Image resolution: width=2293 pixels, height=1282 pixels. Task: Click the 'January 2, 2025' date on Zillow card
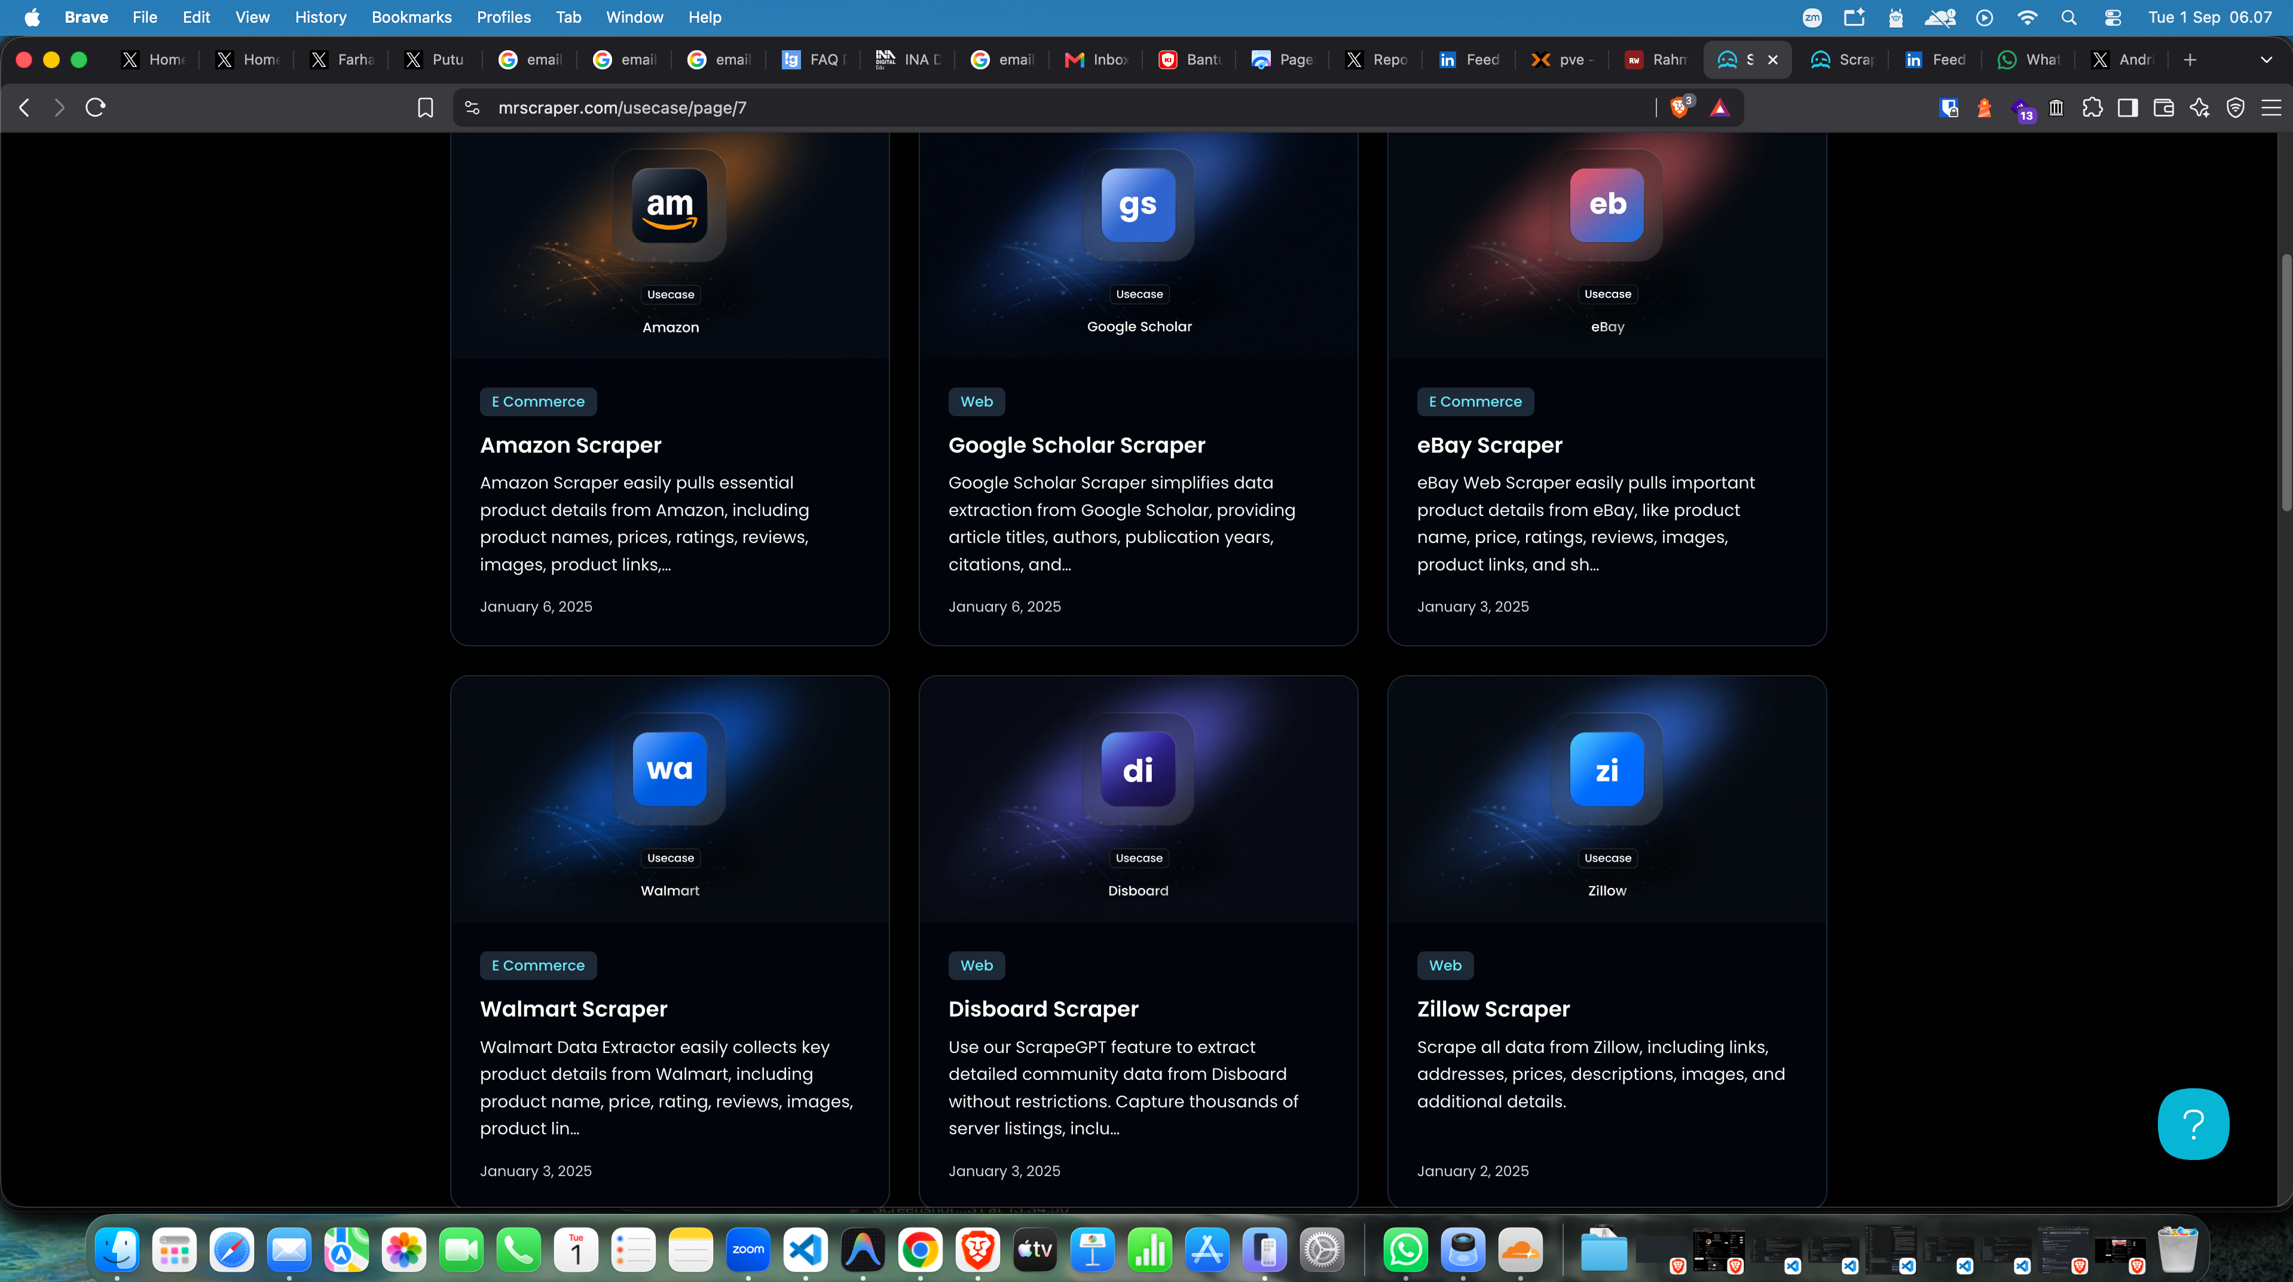pyautogui.click(x=1473, y=1171)
